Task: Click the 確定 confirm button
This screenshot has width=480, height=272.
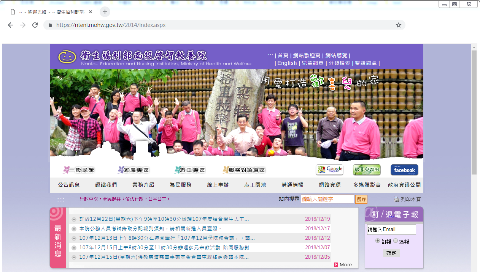Action: [x=391, y=253]
